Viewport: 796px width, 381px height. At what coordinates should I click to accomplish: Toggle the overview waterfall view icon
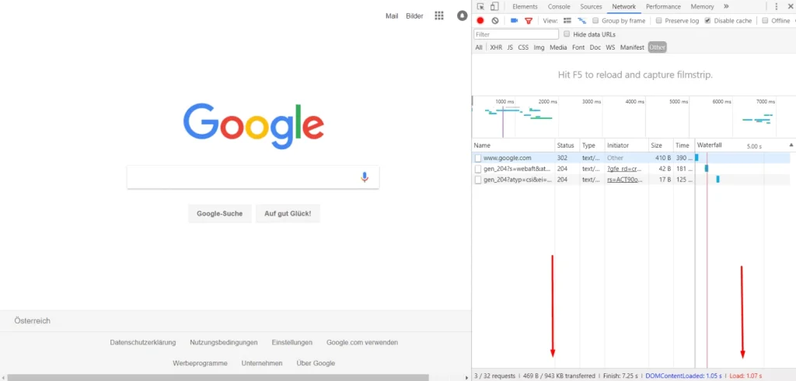[x=582, y=21]
